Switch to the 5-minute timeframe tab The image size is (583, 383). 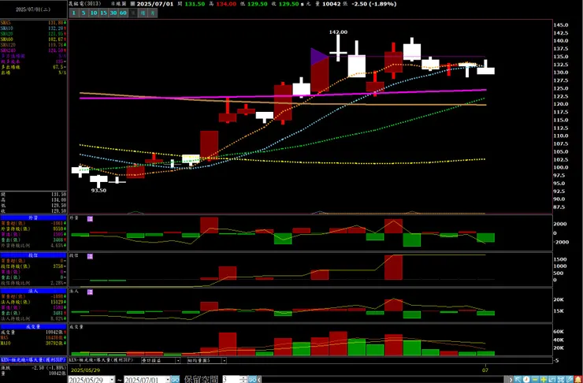(84, 13)
